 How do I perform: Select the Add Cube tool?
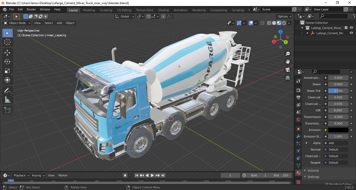coord(7,110)
